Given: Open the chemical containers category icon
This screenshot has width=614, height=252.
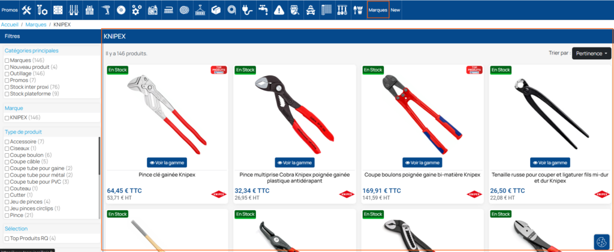Looking at the screenshot, I should click(152, 10).
